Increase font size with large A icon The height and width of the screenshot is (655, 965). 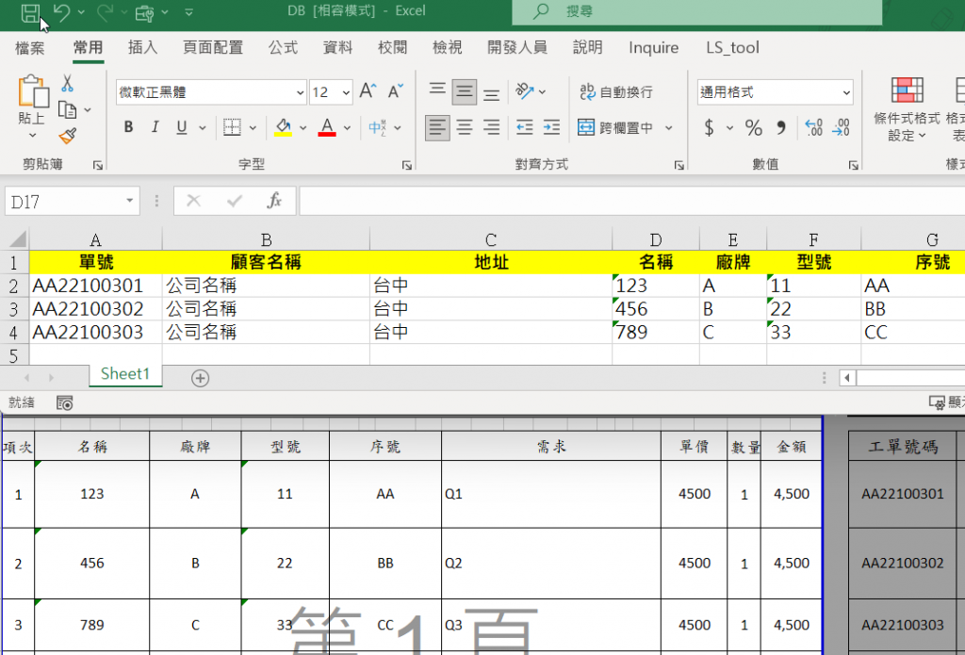point(368,91)
